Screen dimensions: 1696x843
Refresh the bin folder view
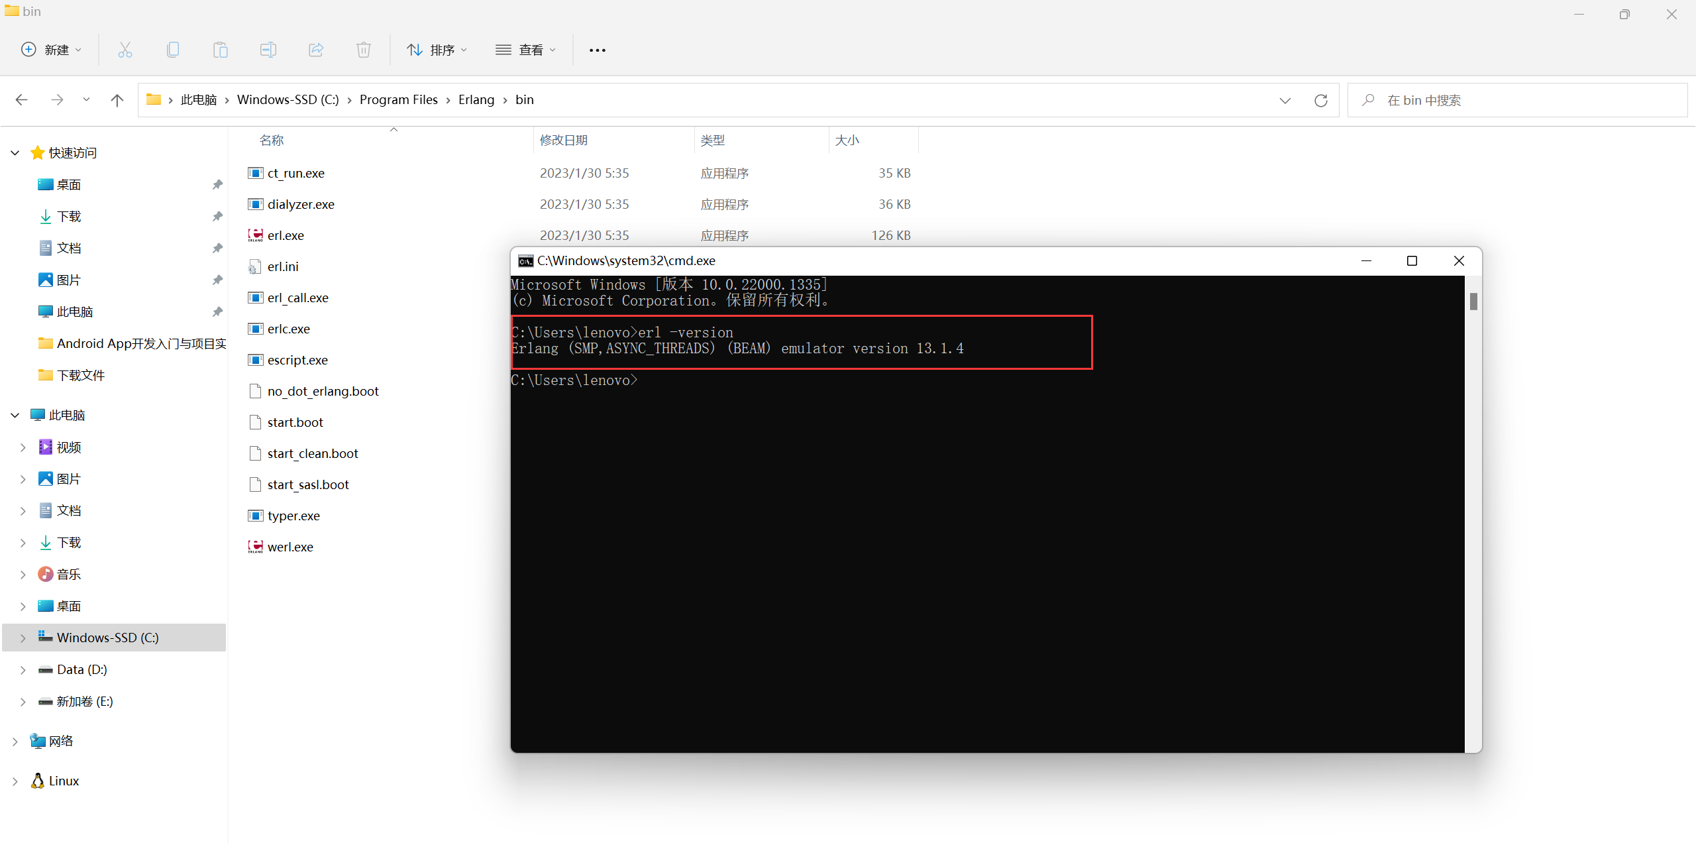tap(1321, 100)
